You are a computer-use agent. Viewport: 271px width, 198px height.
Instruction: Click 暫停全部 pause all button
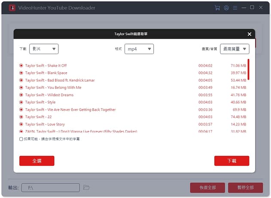245,188
